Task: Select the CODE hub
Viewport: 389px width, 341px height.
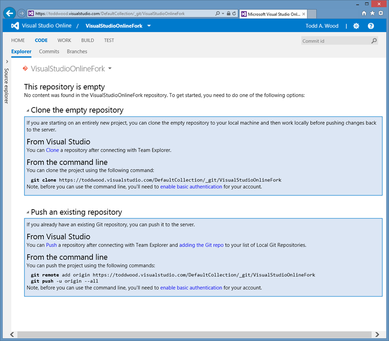Action: pyautogui.click(x=41, y=40)
